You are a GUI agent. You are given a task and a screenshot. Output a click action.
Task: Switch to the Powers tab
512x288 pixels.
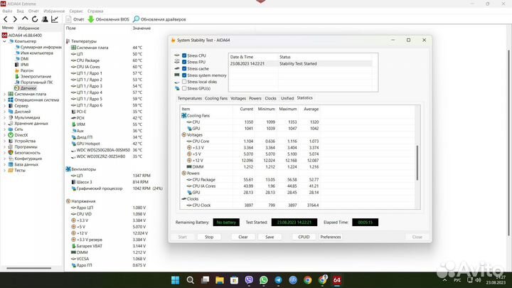[x=255, y=98]
